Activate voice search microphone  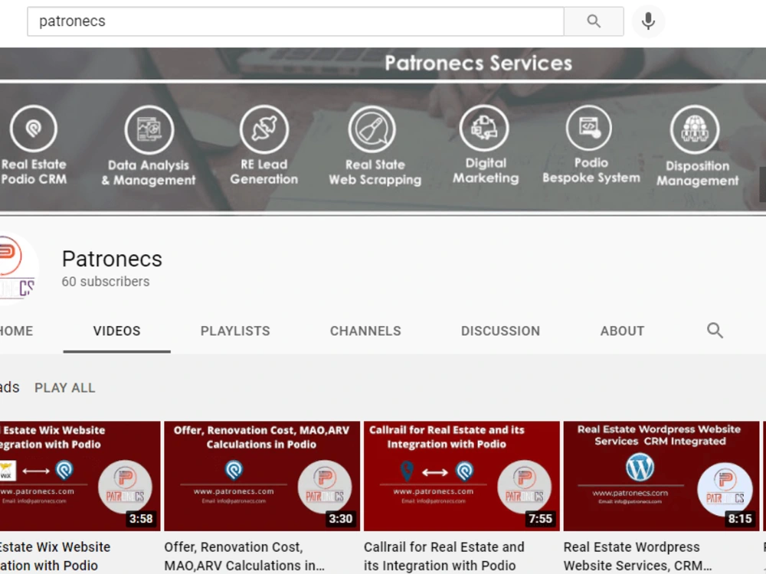pos(648,21)
